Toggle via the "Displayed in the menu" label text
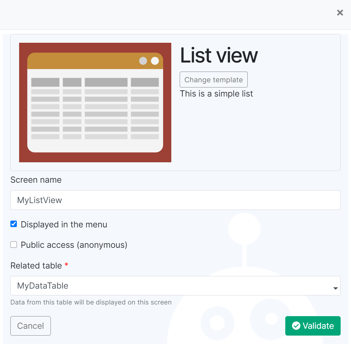Viewport: 351px width, 344px height. click(x=64, y=224)
